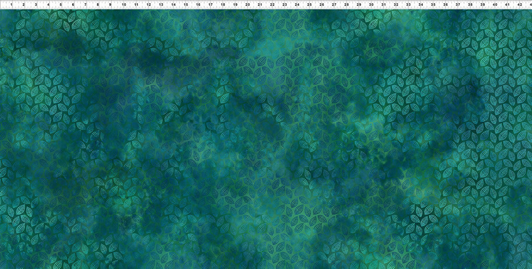532x269 pixels.
Task: Select the 31 inch ruler mark
Action: pos(384,5)
